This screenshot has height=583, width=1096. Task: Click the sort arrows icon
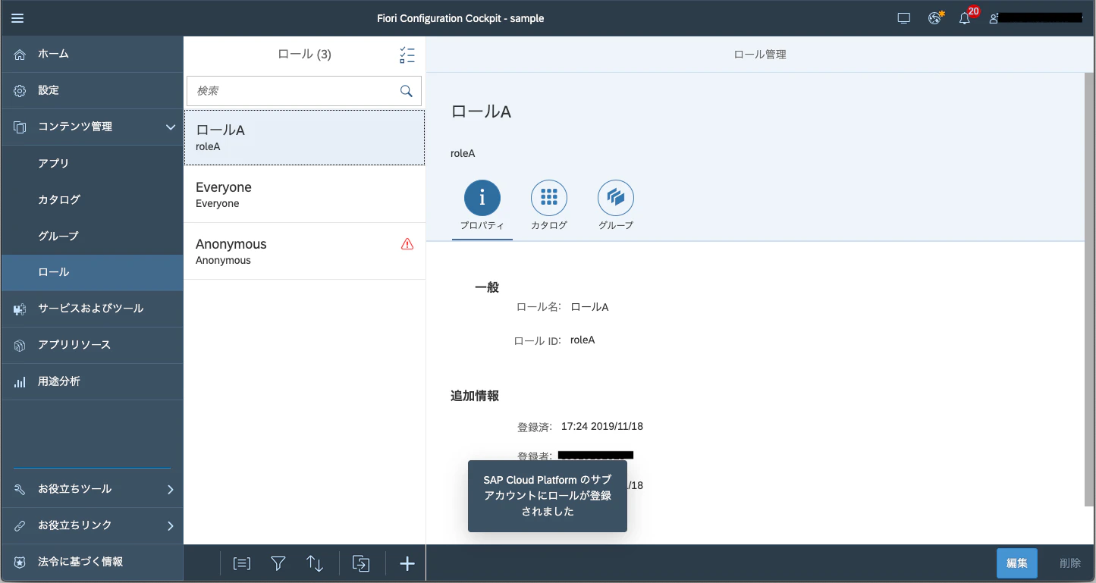coord(315,563)
